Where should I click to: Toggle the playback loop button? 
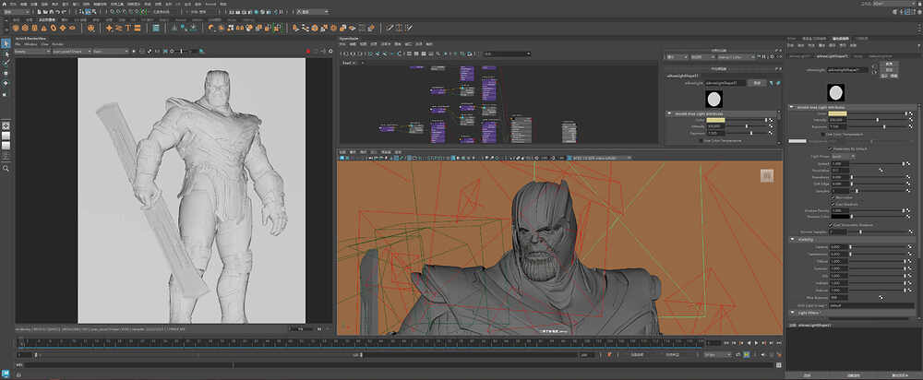(737, 355)
